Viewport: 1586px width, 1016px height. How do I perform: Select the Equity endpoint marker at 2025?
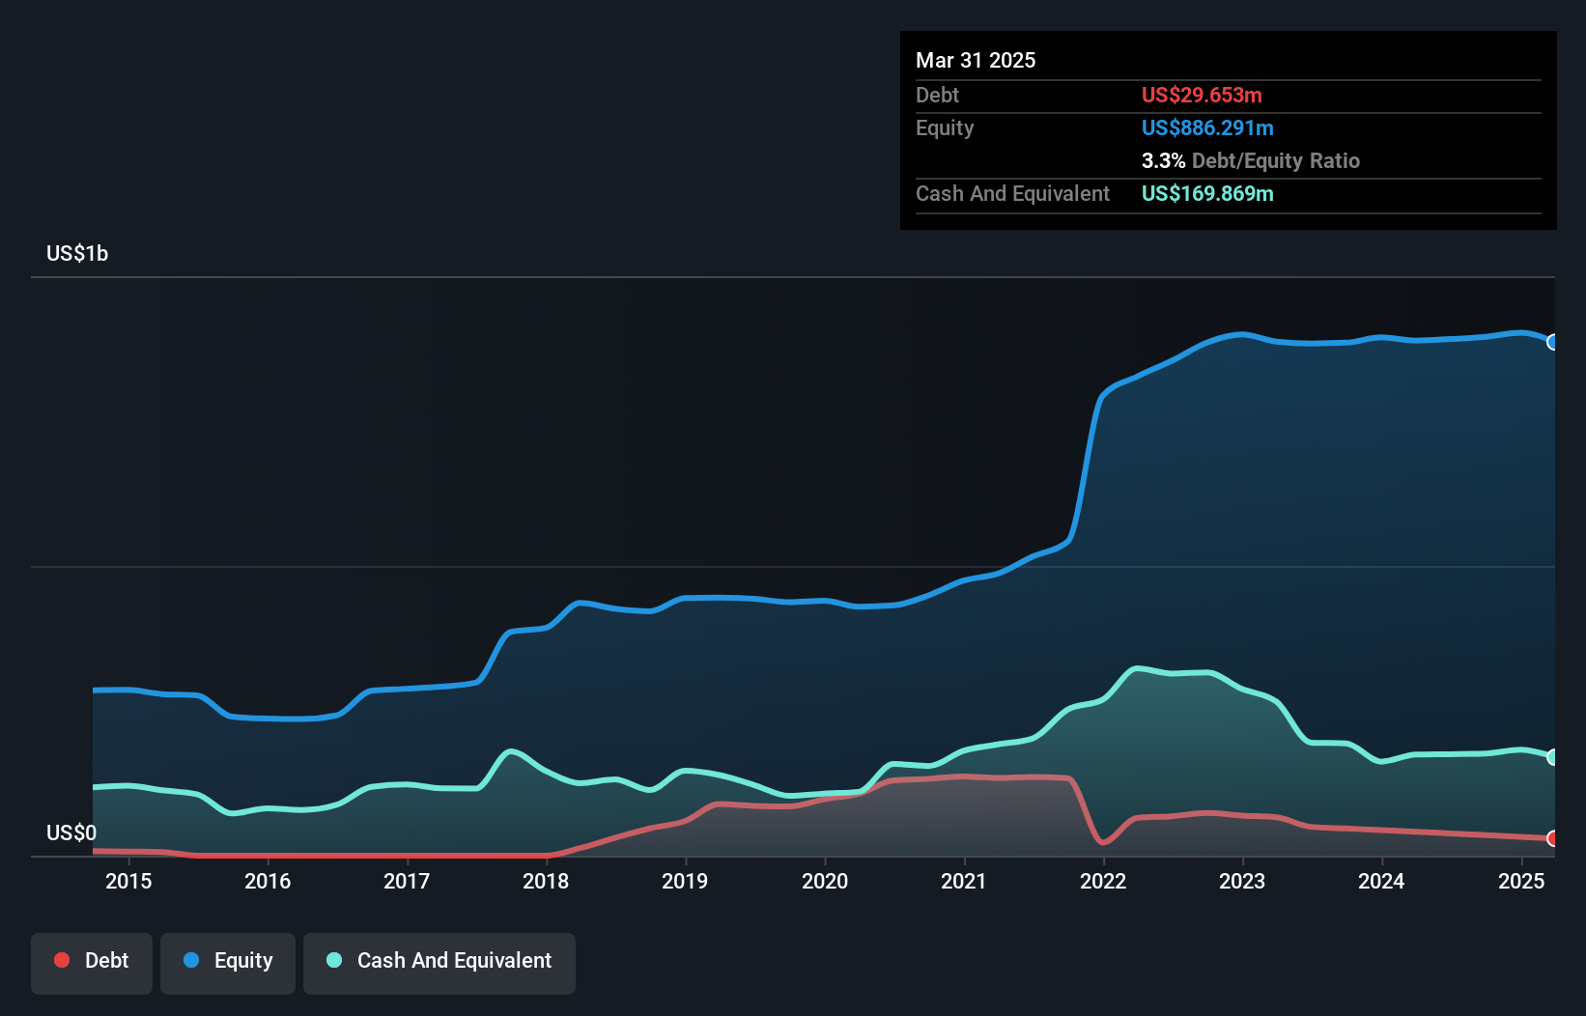tap(1553, 342)
